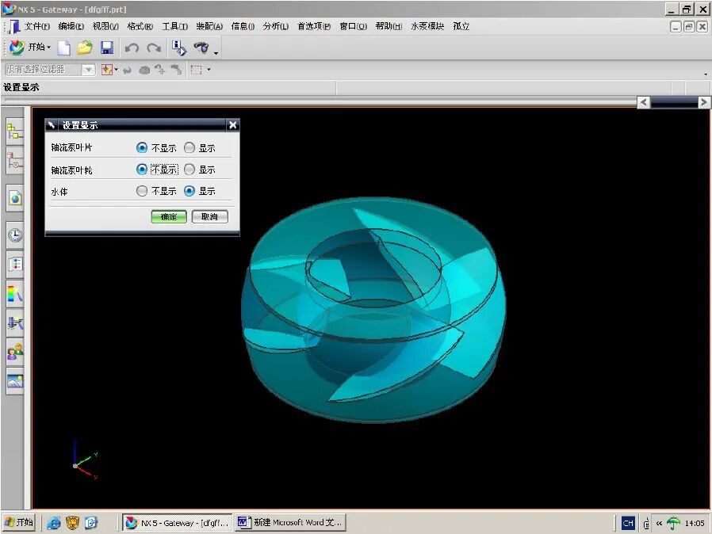The height and width of the screenshot is (534, 712).
Task: Click the XYZ coordinate triad in the viewport
Action: 85,460
